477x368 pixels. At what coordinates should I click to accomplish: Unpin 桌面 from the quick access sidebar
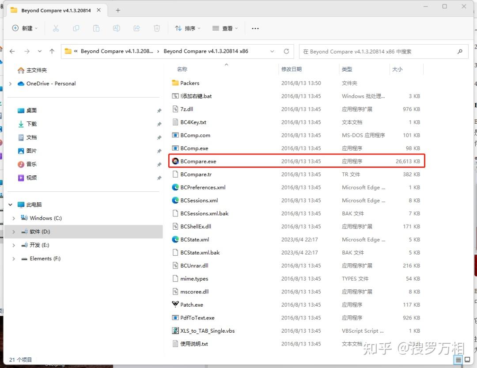(x=159, y=110)
